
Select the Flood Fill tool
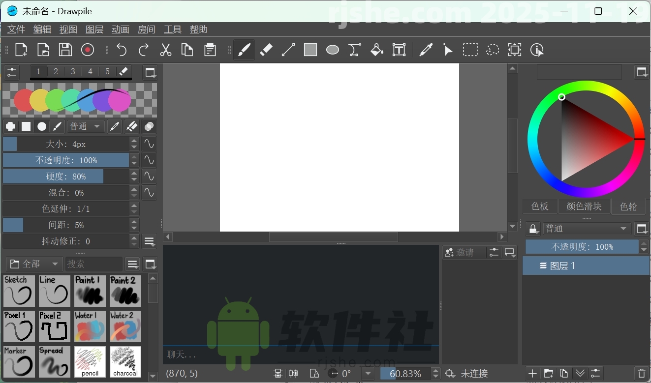(x=376, y=50)
